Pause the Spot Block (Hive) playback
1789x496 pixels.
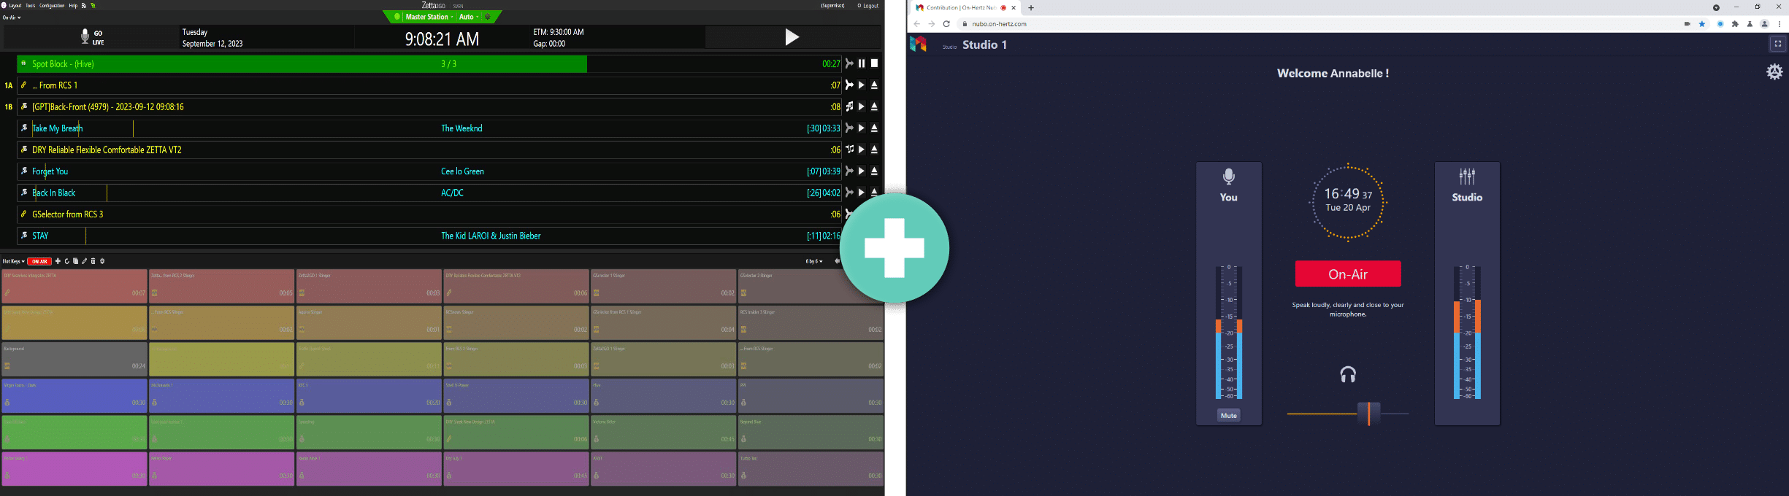[862, 64]
